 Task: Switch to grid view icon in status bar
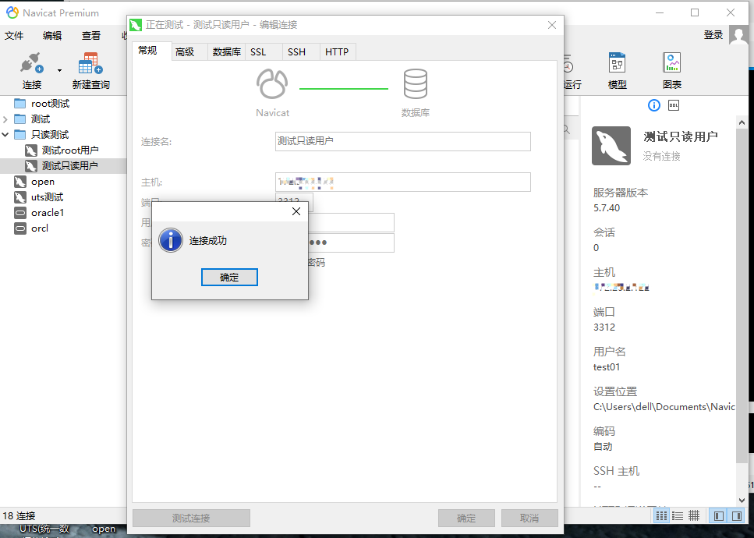tap(662, 516)
